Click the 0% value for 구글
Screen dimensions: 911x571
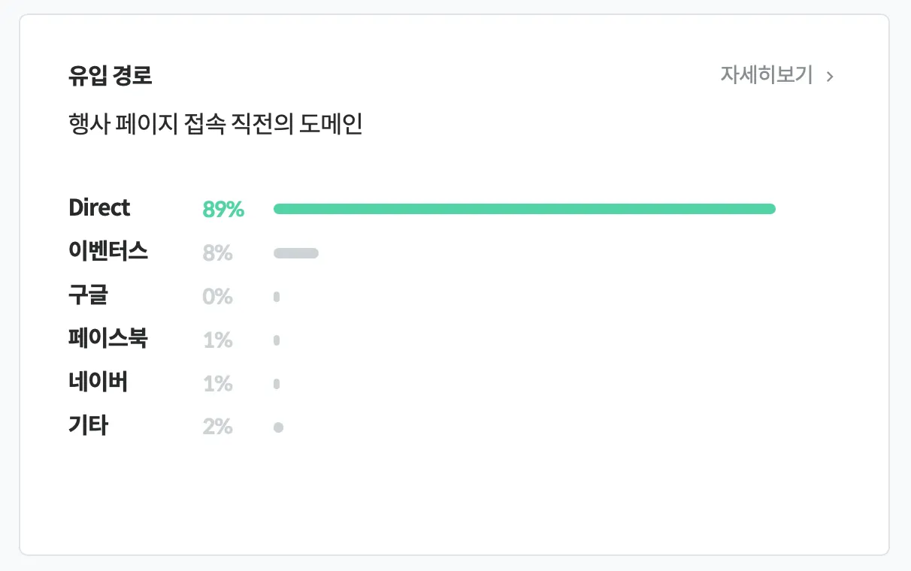[x=217, y=297]
